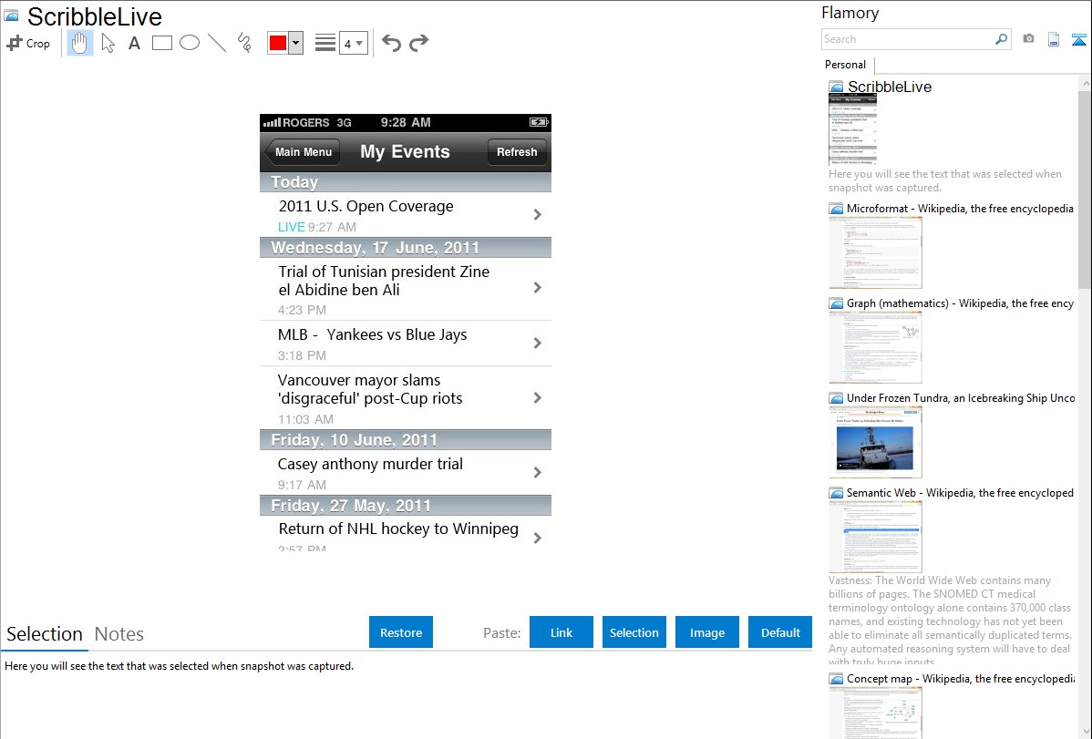Switch to the Notes tab
The height and width of the screenshot is (739, 1092).
point(119,634)
